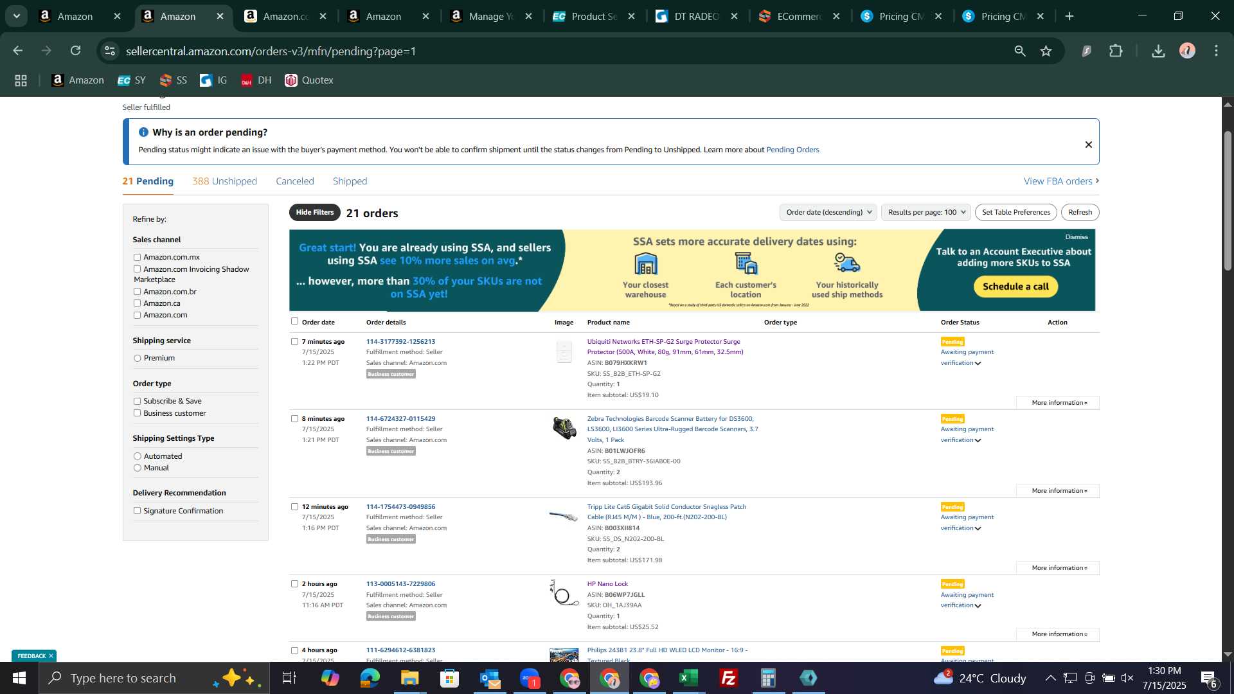The height and width of the screenshot is (694, 1234).
Task: Open the tab search dropdown arrow
Action: pyautogui.click(x=17, y=16)
